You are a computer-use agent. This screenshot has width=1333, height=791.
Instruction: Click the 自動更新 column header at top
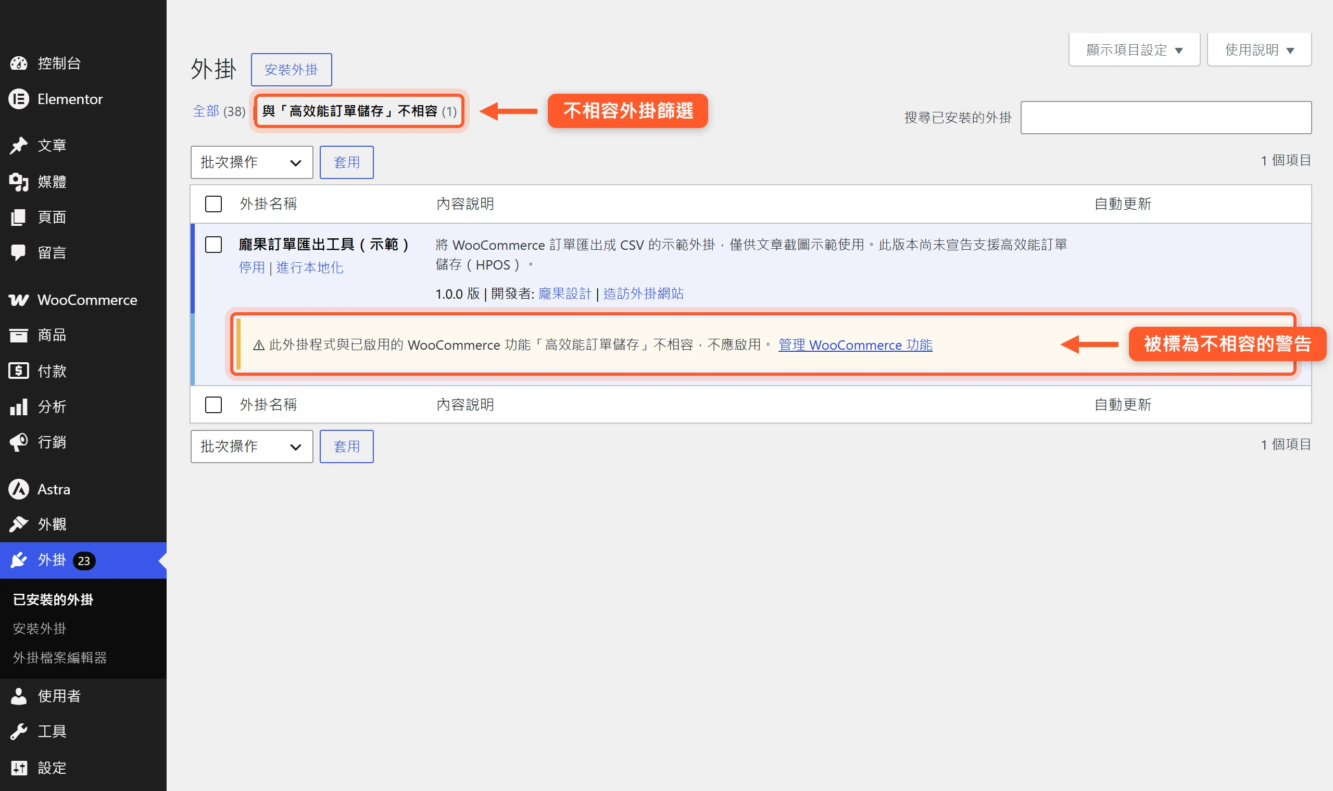(x=1123, y=204)
